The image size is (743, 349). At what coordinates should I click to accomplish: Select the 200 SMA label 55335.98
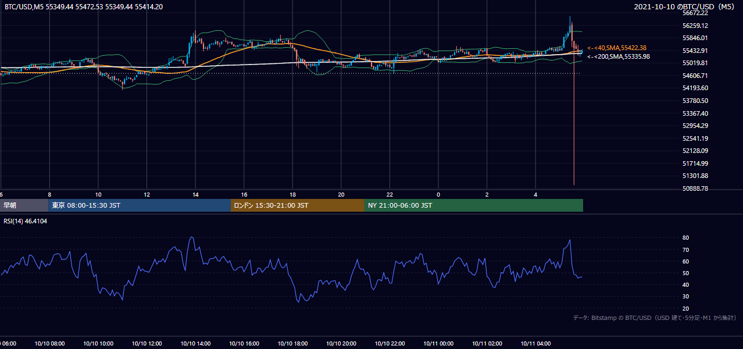(x=619, y=56)
